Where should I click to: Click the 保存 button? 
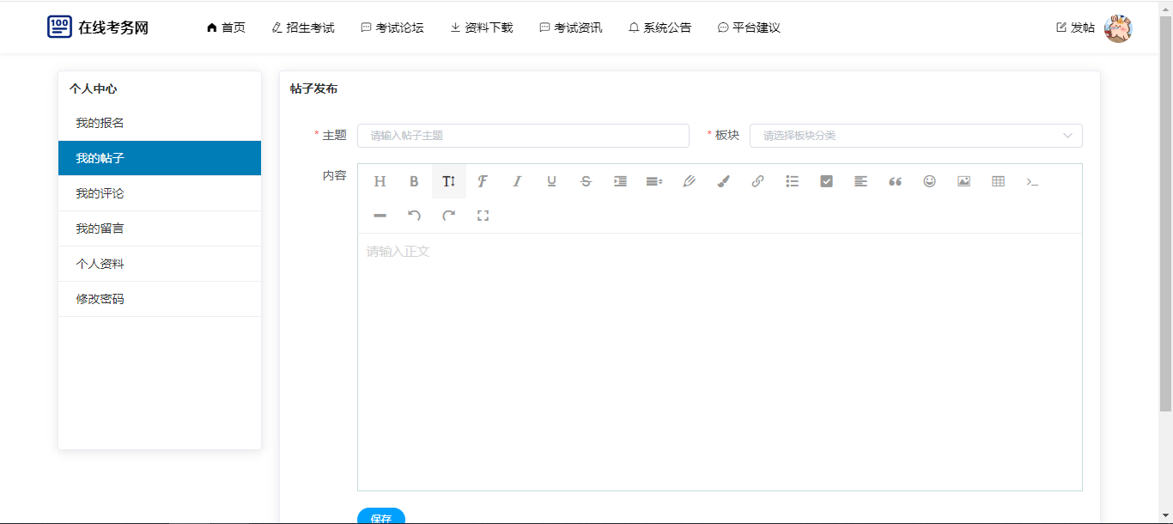381,517
